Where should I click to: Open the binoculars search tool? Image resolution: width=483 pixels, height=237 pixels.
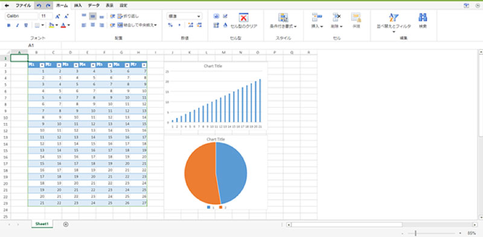pyautogui.click(x=423, y=17)
